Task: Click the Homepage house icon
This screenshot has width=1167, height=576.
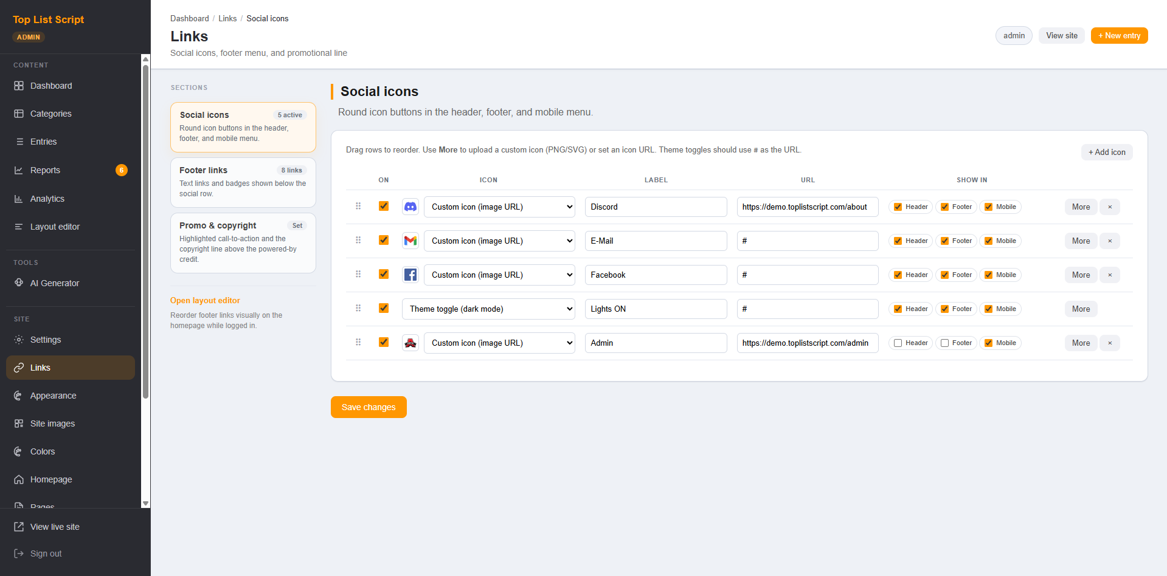Action: pyautogui.click(x=19, y=479)
